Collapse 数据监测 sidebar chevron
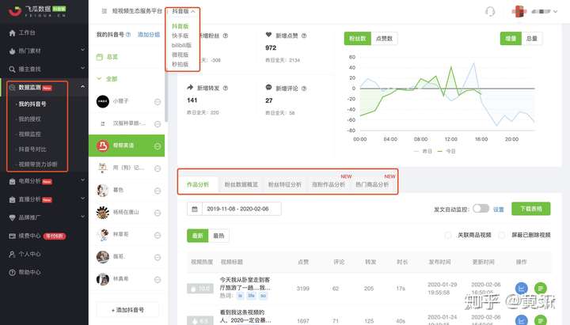Image resolution: width=570 pixels, height=325 pixels. tap(82, 86)
